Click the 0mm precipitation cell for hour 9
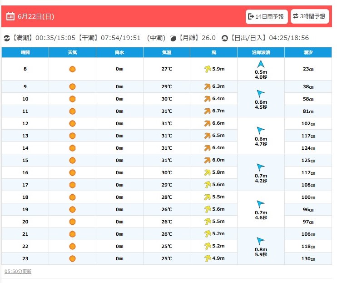 (x=119, y=86)
